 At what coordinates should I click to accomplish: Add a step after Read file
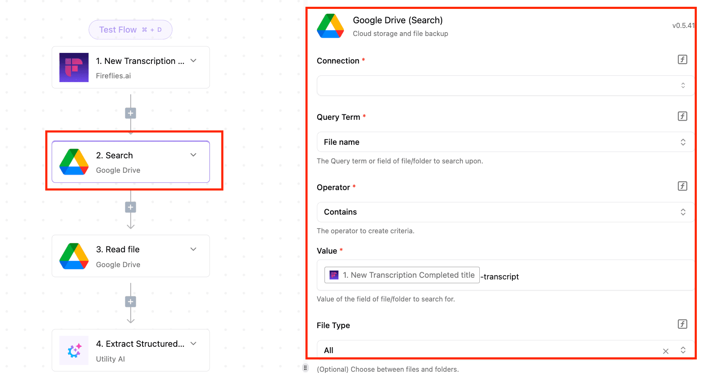(x=131, y=302)
